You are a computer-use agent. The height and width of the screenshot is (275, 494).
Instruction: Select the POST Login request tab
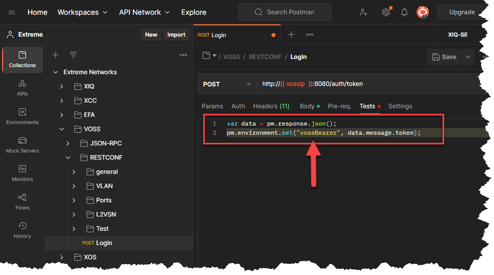coord(237,35)
